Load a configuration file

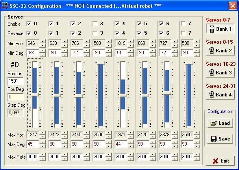[220, 123]
